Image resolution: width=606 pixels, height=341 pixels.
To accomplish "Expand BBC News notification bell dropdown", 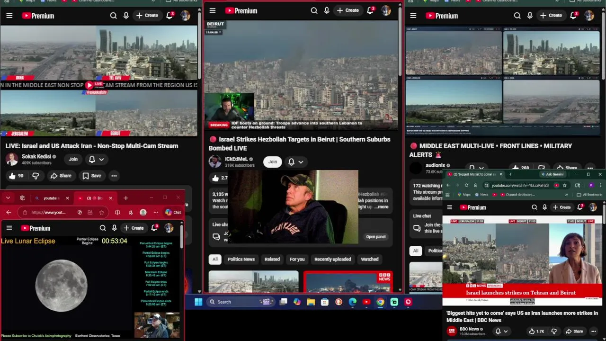I will 506,332.
